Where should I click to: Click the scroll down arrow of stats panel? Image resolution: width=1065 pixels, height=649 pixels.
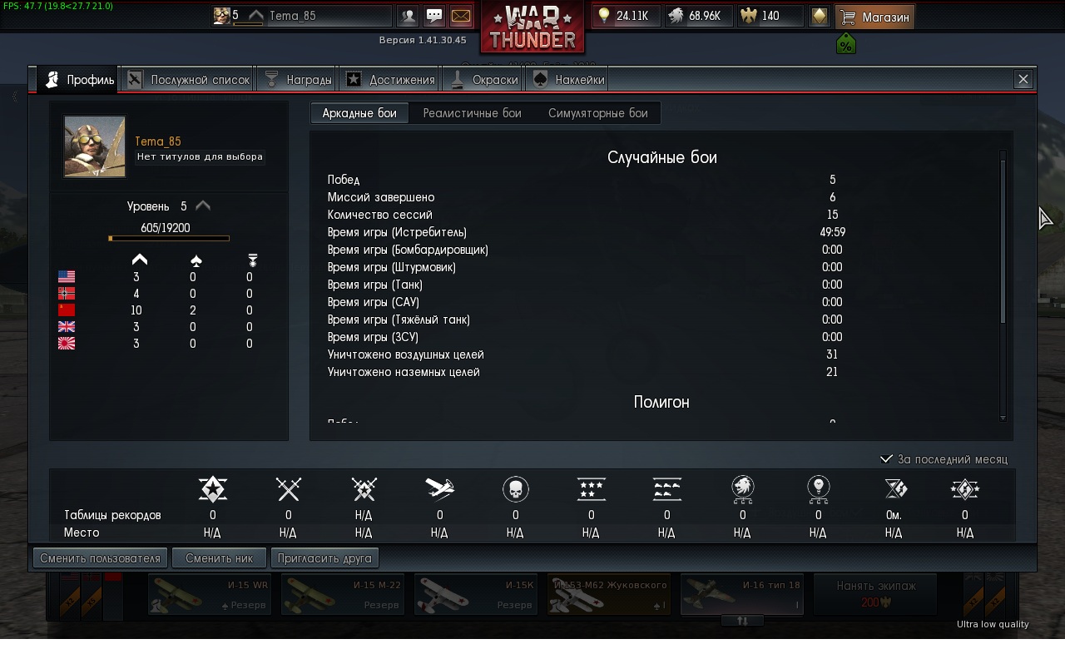1003,418
